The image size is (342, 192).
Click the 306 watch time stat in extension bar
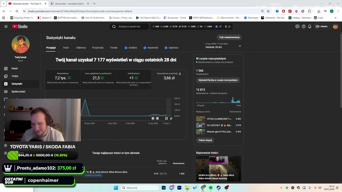[155, 27]
